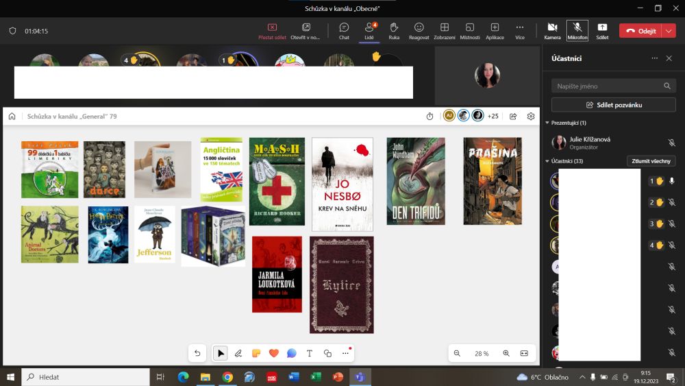
Task: Open the Windows Start menu
Action: point(10,377)
